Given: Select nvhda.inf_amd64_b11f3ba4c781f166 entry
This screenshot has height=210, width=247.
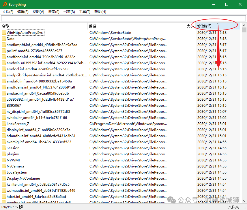Looking at the screenshot, I should [37, 118].
